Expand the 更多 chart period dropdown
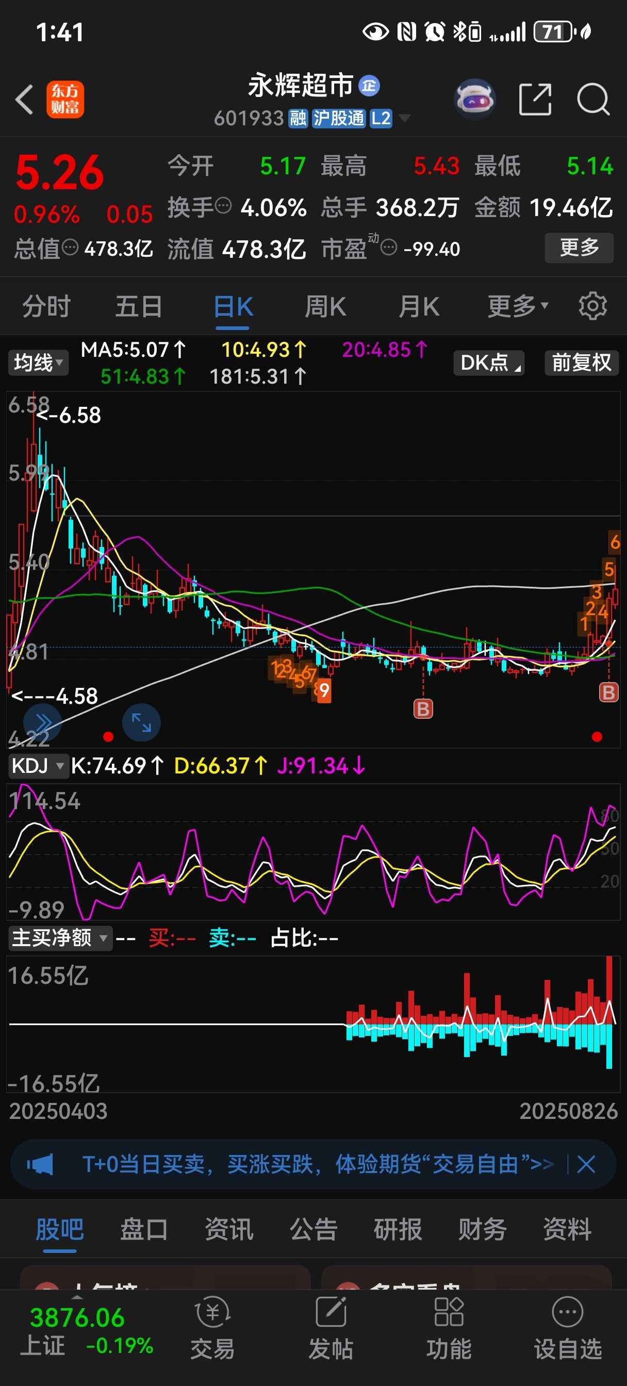The height and width of the screenshot is (1386, 627). [518, 307]
